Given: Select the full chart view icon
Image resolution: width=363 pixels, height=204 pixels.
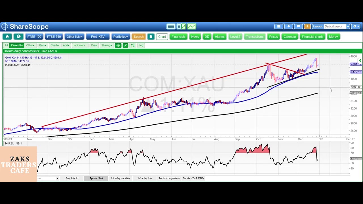Looking at the screenshot, I should point(191,27).
